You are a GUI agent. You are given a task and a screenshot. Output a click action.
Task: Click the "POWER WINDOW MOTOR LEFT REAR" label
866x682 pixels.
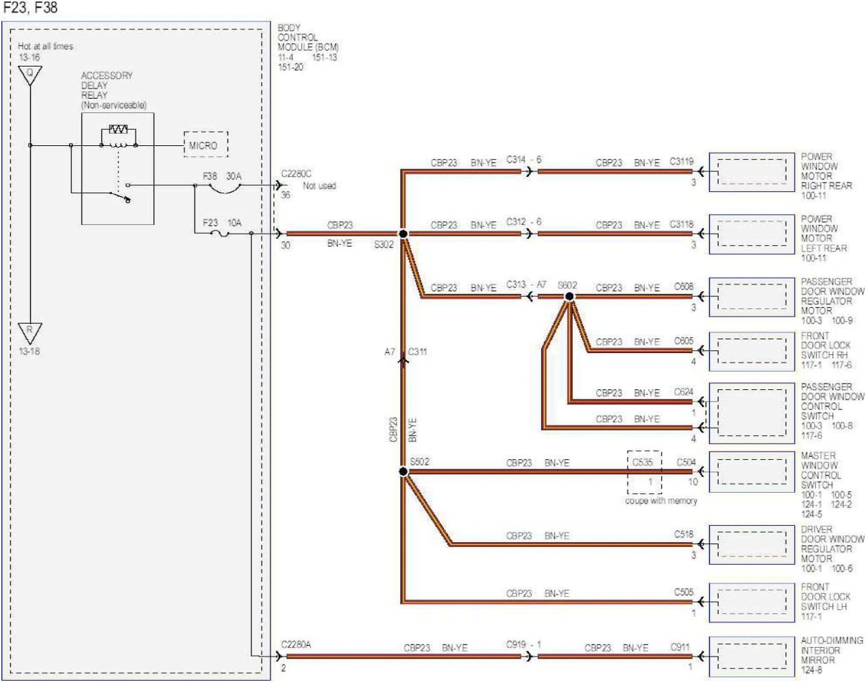824,234
